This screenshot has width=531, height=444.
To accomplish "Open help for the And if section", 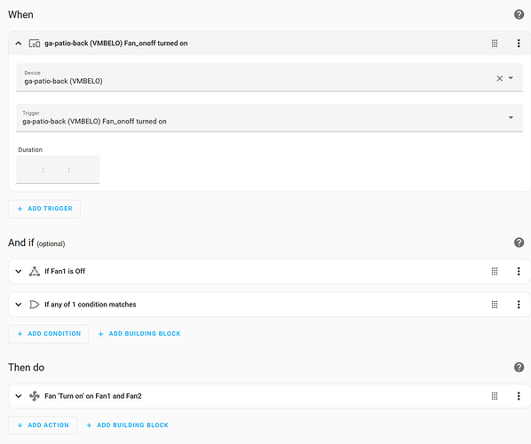I will pyautogui.click(x=519, y=242).
